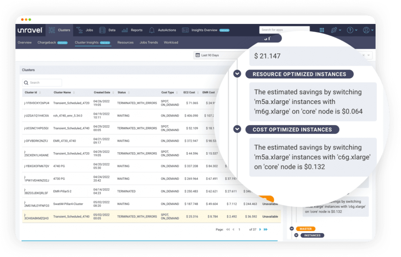Click the AutoActions bell icon
The image size is (401, 257).
click(152, 30)
